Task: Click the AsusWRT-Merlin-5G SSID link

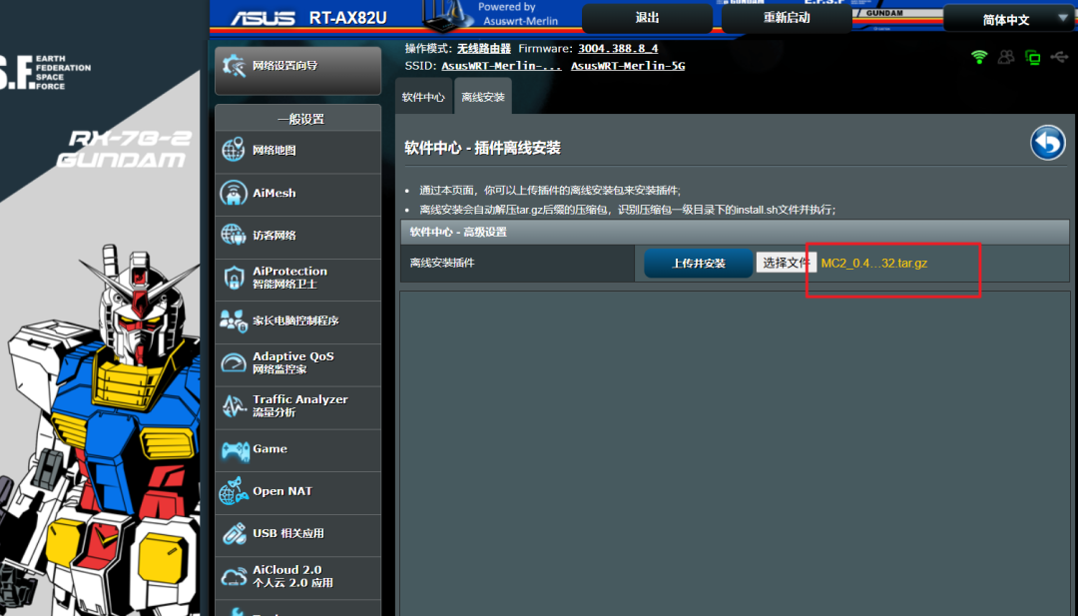Action: point(628,65)
